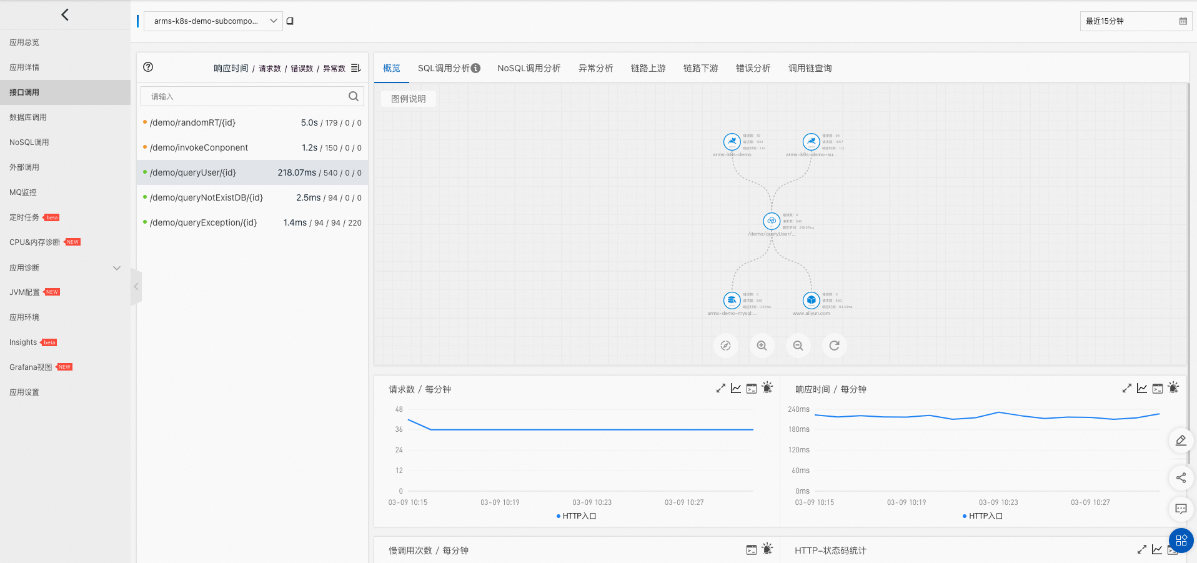Sort the interface list by 错误数

[x=302, y=68]
